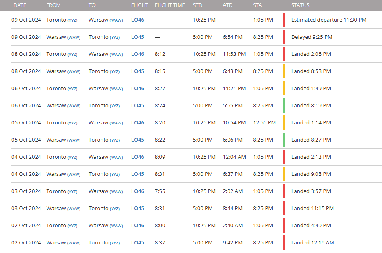This screenshot has width=382, height=253.
Task: Open LO46 flight link for 09 Oct 2024
Action: [138, 20]
